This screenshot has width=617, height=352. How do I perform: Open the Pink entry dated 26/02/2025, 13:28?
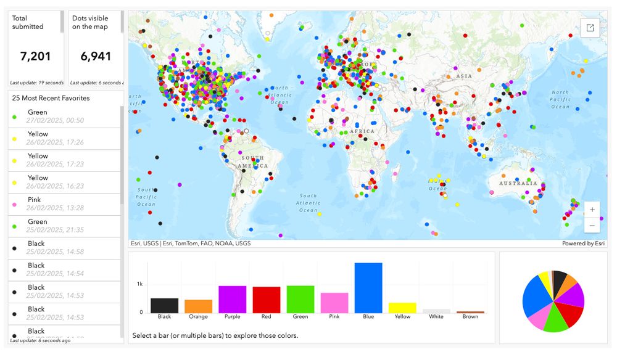64,204
